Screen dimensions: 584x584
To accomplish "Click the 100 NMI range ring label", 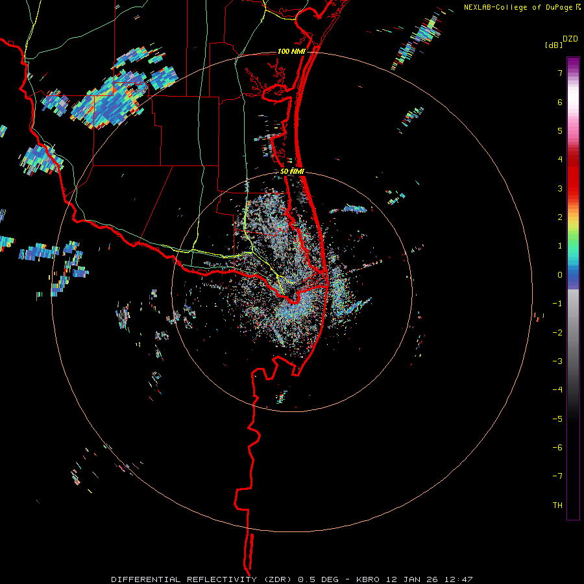I will click(291, 51).
